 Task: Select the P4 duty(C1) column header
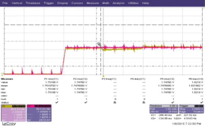click(x=138, y=79)
